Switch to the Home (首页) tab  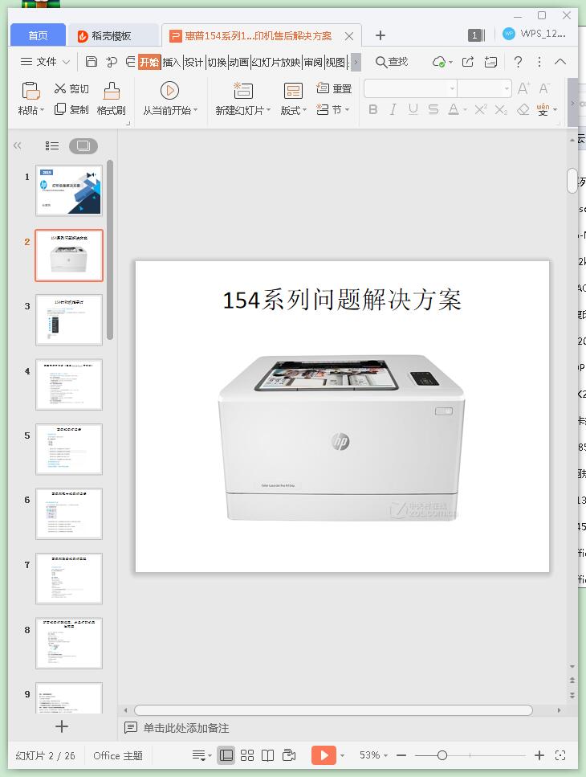(x=38, y=35)
